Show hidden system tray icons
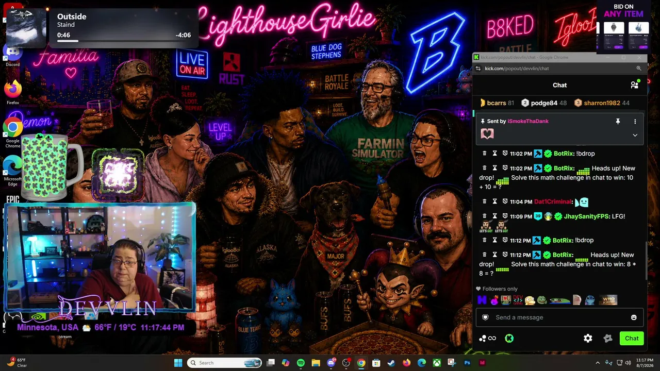The image size is (660, 371). click(598, 363)
